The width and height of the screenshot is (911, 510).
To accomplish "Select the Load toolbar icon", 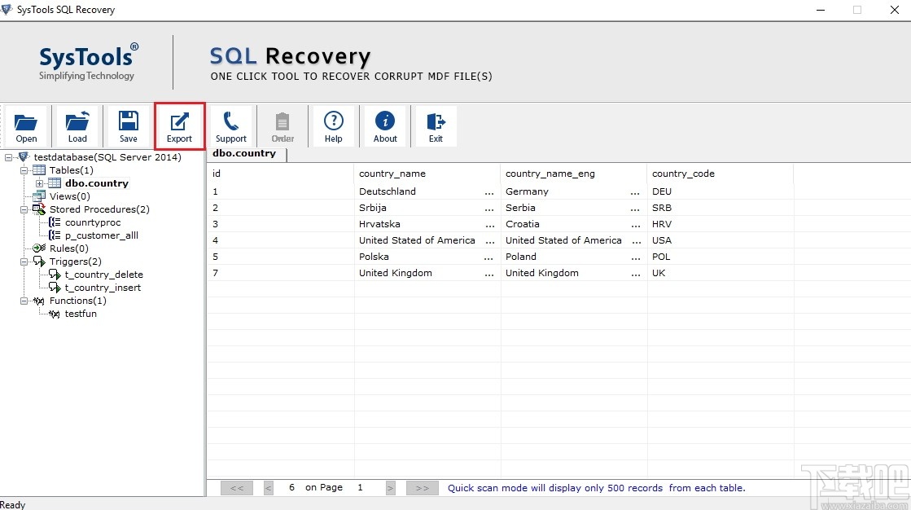I will click(x=77, y=126).
